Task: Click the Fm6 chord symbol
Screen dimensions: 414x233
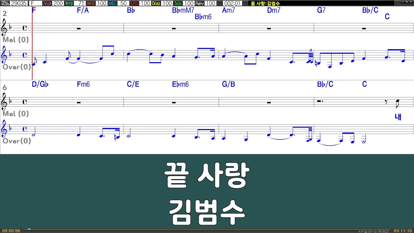Action: [x=83, y=84]
